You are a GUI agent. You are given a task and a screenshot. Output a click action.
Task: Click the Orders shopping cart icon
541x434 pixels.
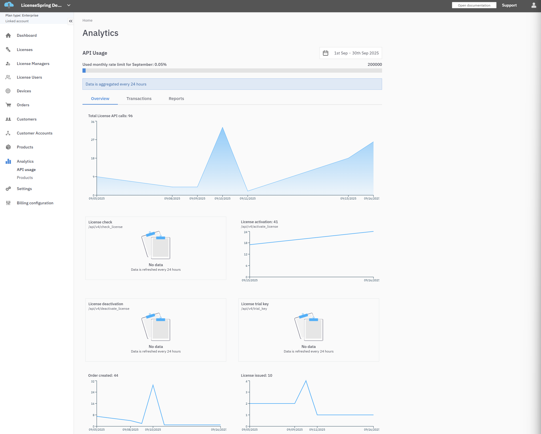click(x=8, y=105)
